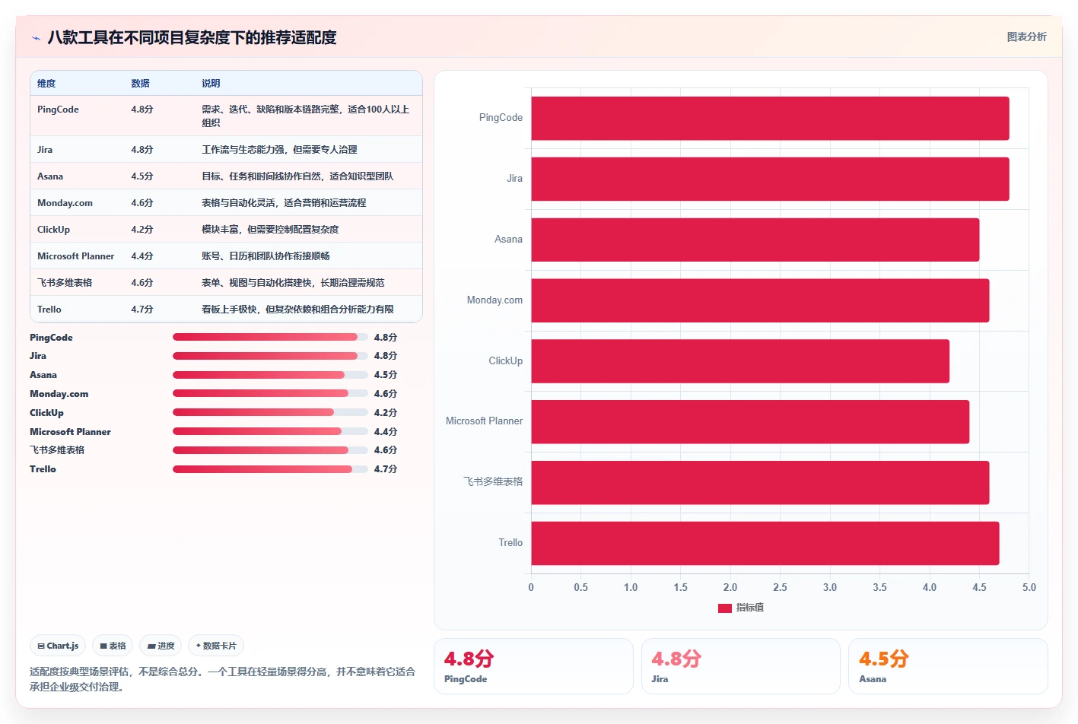
Task: Toggle the 指标值 legend color swatch
Action: 724,608
